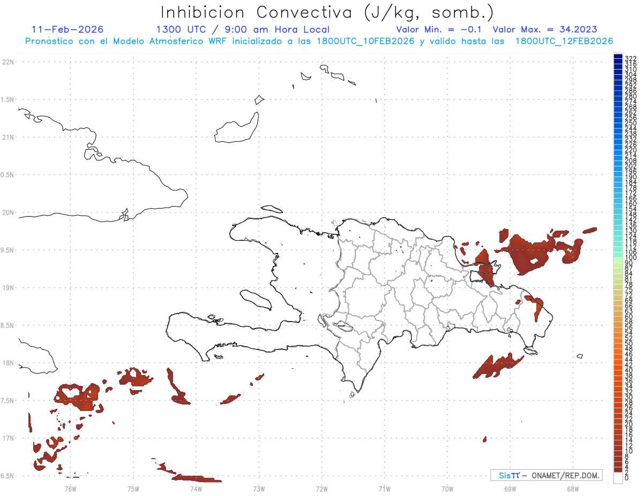Click the 76W longitude label
The image size is (643, 496).
70,489
